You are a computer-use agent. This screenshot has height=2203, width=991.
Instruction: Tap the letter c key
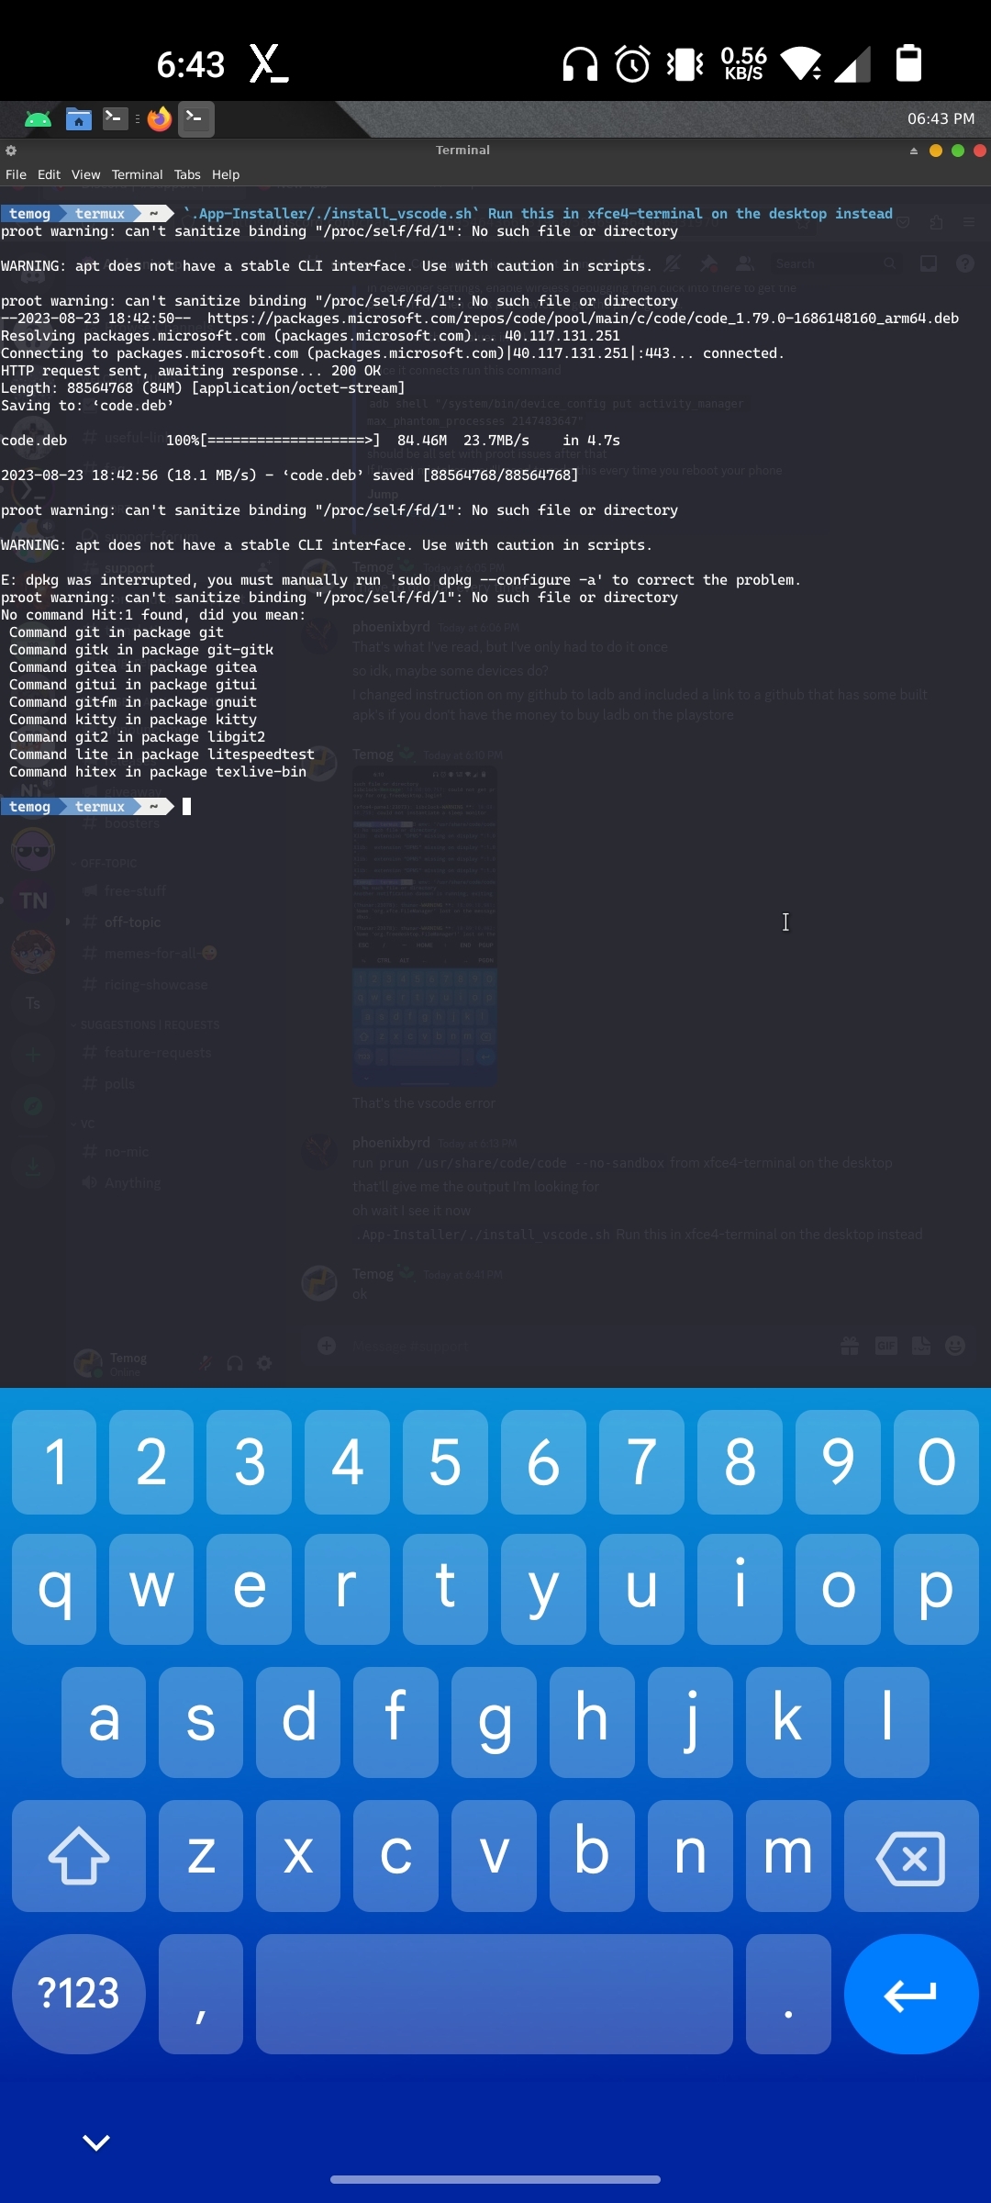pyautogui.click(x=395, y=1855)
